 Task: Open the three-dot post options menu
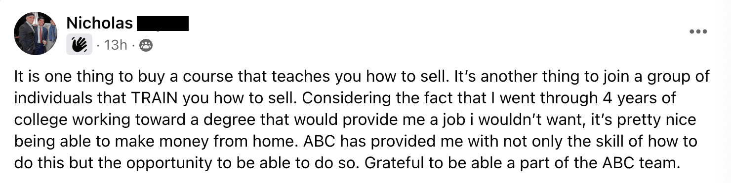click(x=698, y=32)
